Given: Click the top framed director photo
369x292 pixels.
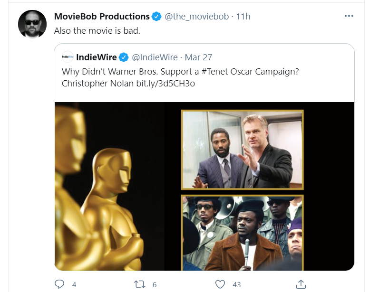Looking at the screenshot, I should pos(243,150).
